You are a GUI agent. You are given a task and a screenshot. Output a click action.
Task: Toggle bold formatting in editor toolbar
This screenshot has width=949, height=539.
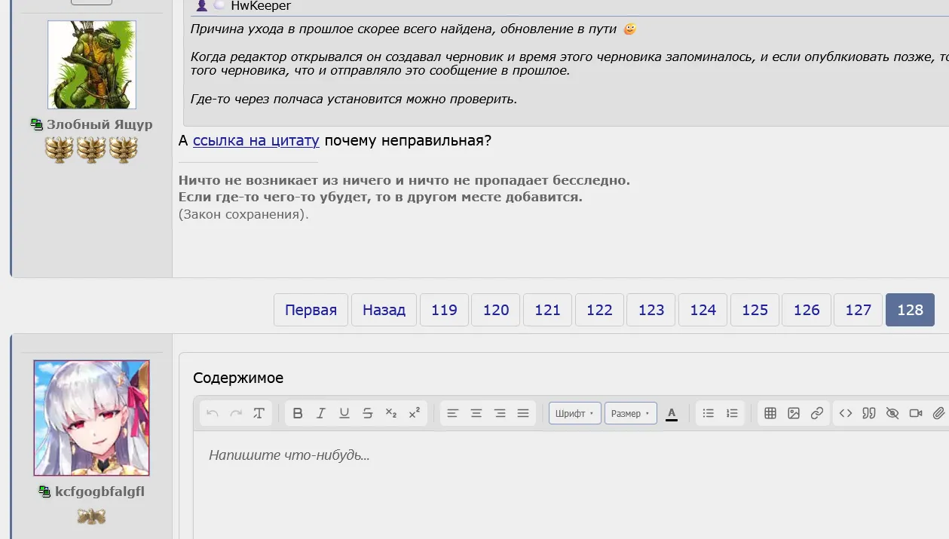coord(298,413)
